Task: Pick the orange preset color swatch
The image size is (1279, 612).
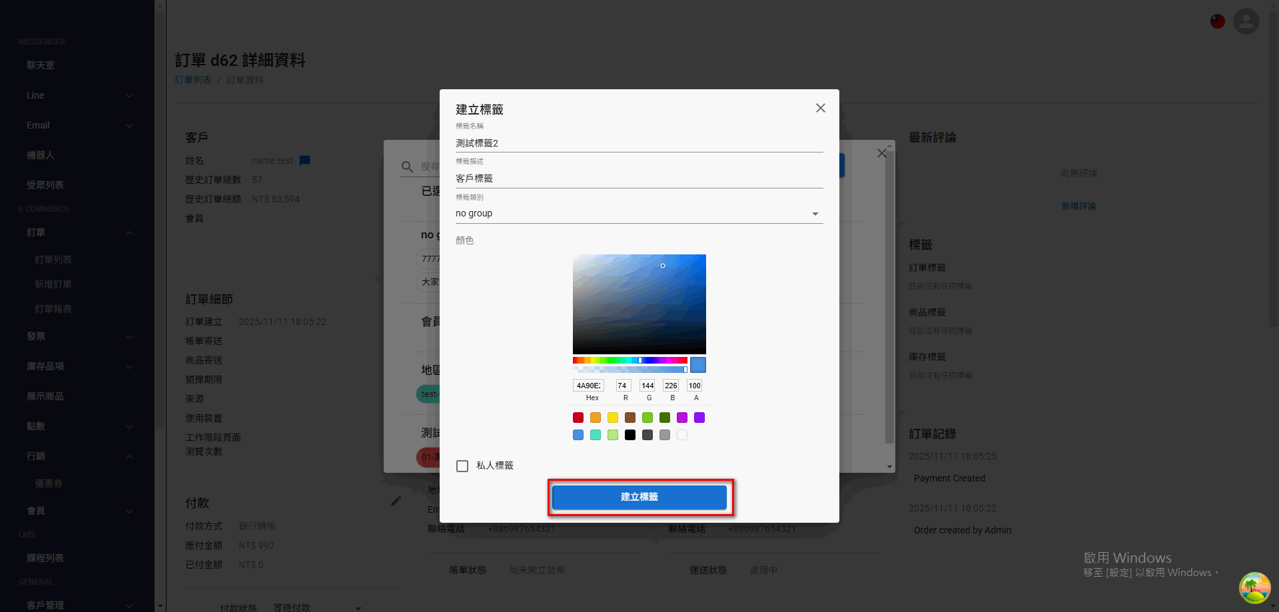Action: (x=596, y=418)
